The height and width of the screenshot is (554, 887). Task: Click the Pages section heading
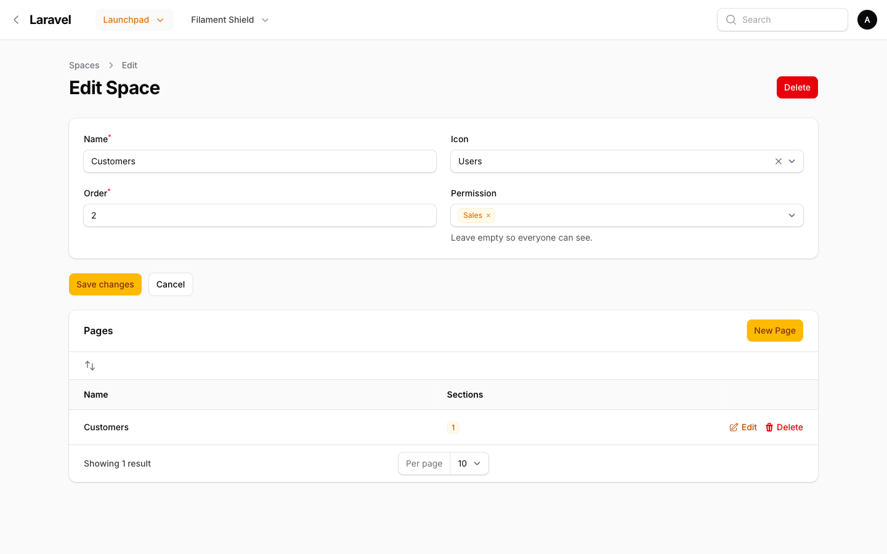(99, 331)
